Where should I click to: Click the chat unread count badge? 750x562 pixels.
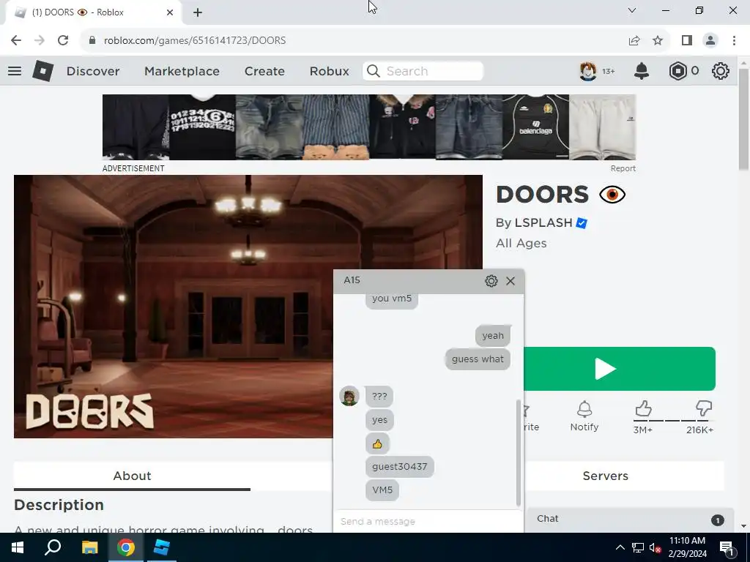[x=718, y=520]
